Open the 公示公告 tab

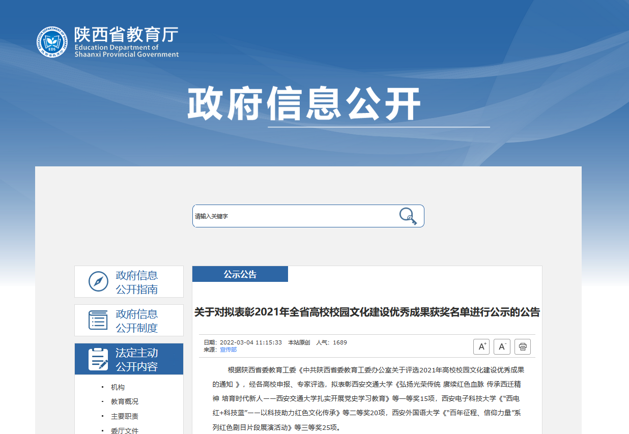tap(240, 274)
